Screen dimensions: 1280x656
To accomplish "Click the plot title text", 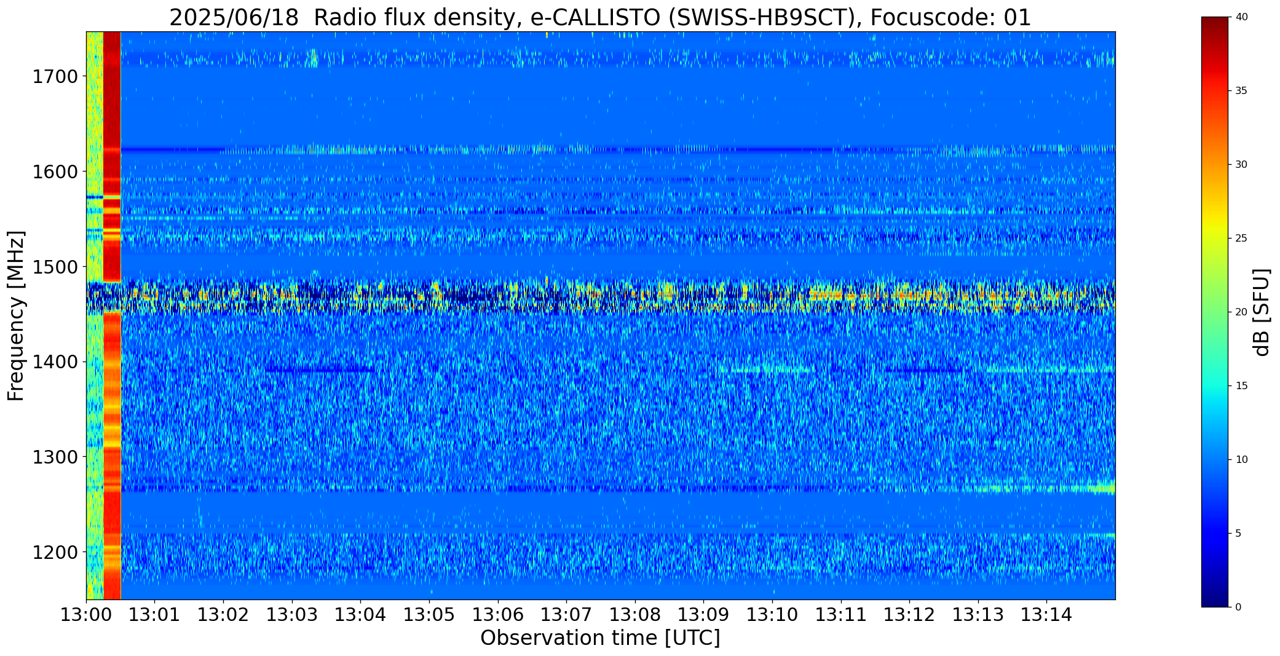I will click(x=600, y=17).
